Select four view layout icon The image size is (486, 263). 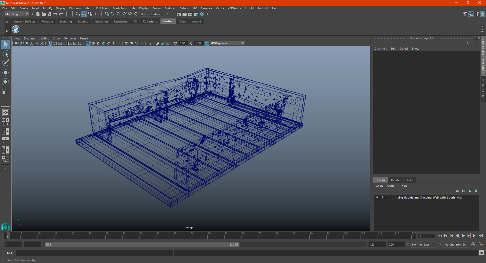click(x=6, y=122)
